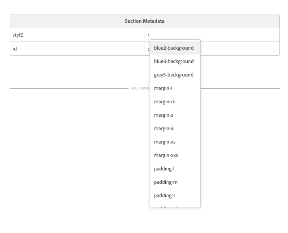This screenshot has width=288, height=233.
Task: Choose margin-m in the suggestion list
Action: pos(175,102)
